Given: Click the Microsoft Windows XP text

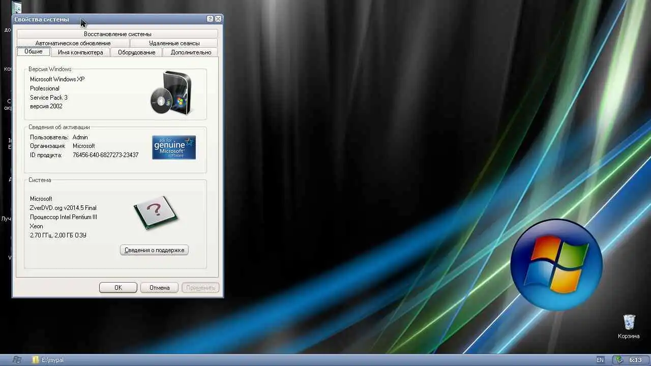Looking at the screenshot, I should 57,79.
